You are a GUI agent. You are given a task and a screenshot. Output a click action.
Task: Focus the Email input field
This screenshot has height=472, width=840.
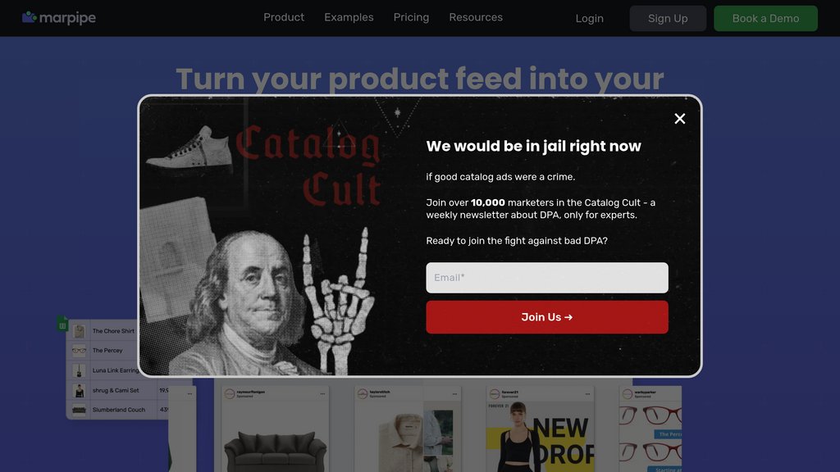pyautogui.click(x=546, y=277)
